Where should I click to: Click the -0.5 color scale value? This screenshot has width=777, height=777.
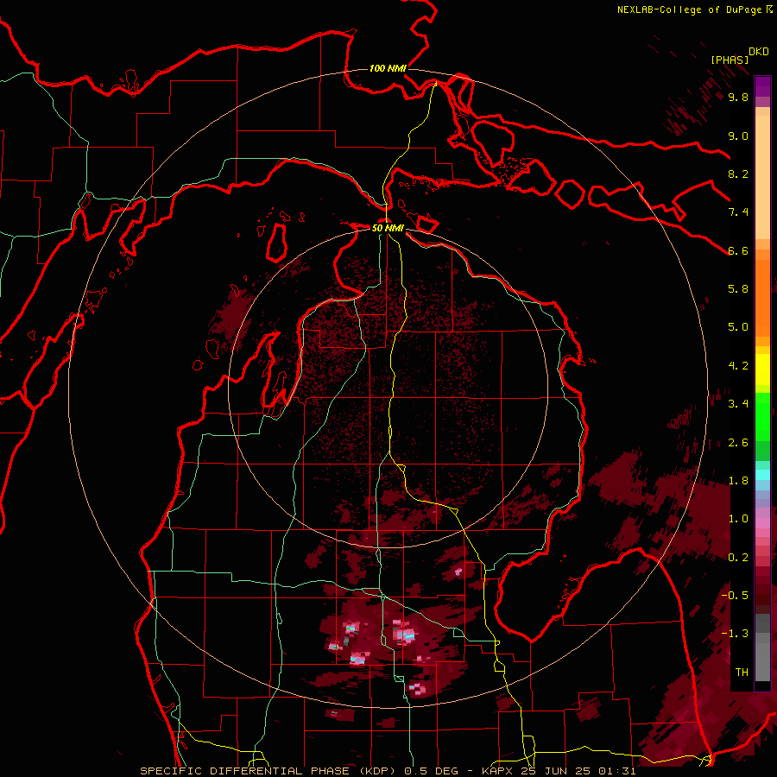pyautogui.click(x=735, y=596)
